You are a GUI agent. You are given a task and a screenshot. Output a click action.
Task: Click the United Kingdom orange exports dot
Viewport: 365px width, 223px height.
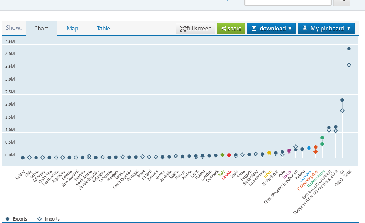(315, 147)
